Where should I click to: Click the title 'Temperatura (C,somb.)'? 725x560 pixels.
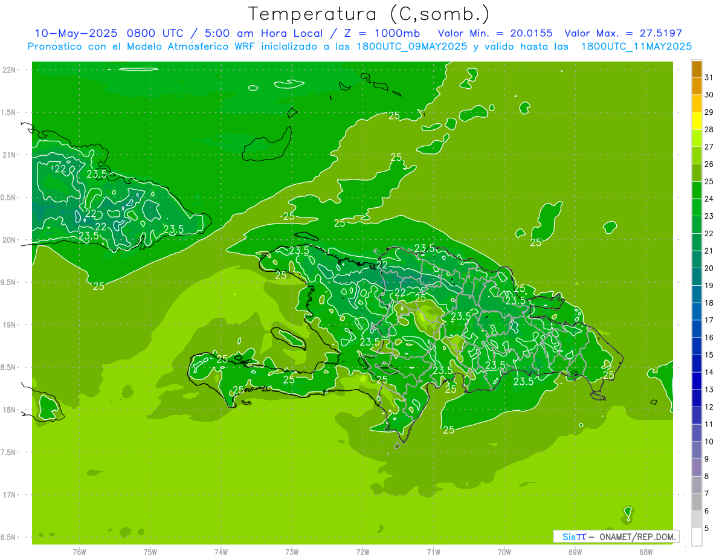tap(369, 14)
